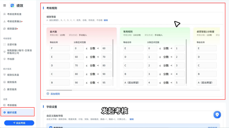Click the 金大脑 rule card title
The width and height of the screenshot is (229, 128).
[x=53, y=32]
